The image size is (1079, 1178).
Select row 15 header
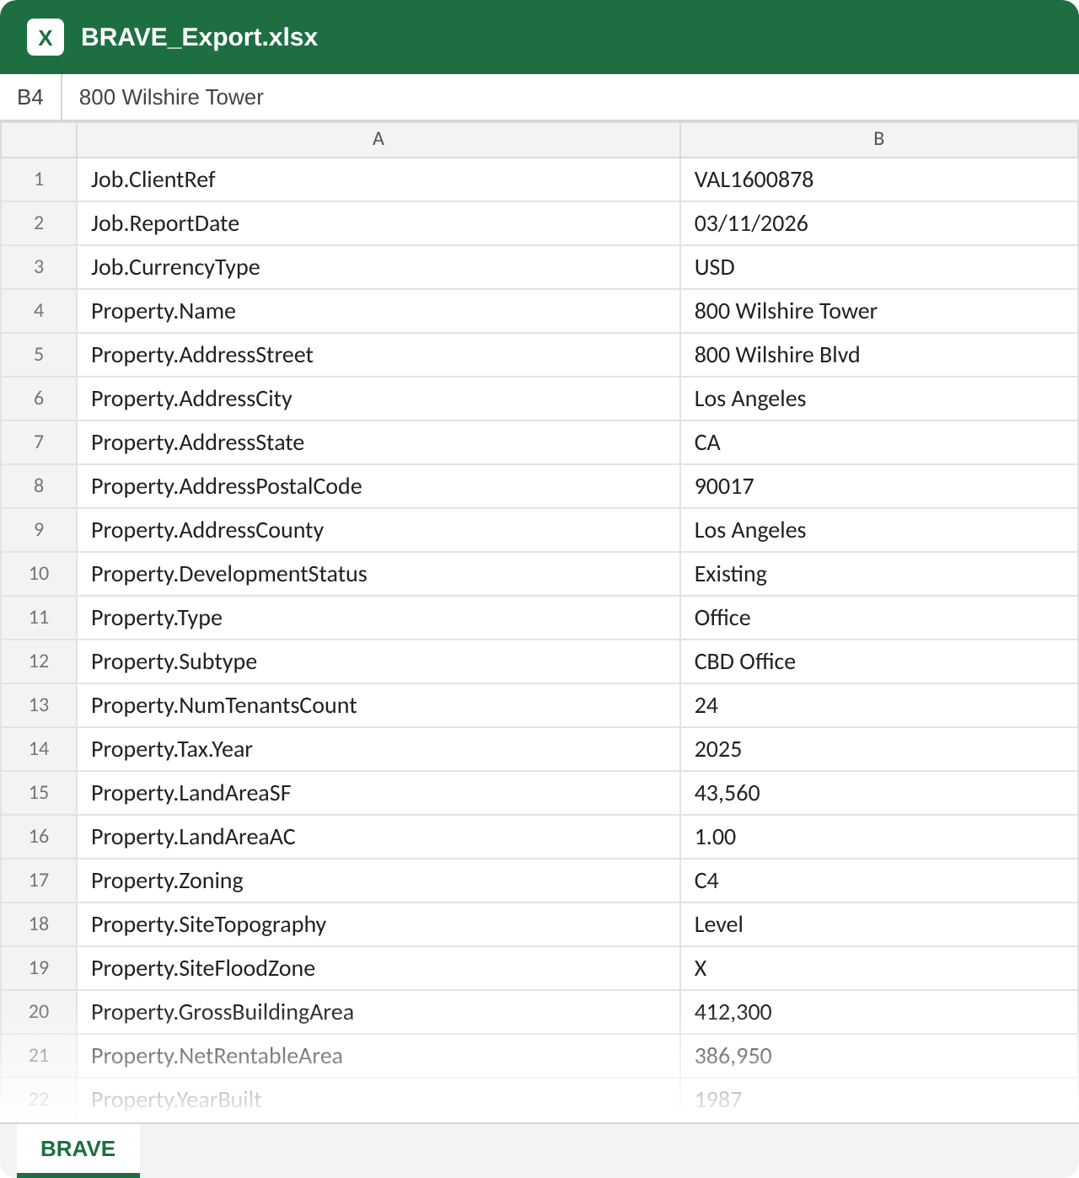point(39,793)
